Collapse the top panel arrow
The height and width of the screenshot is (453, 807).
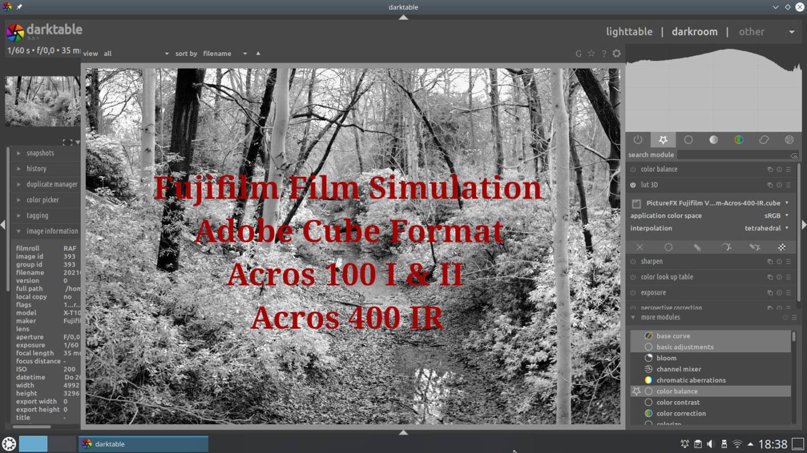coord(403,17)
